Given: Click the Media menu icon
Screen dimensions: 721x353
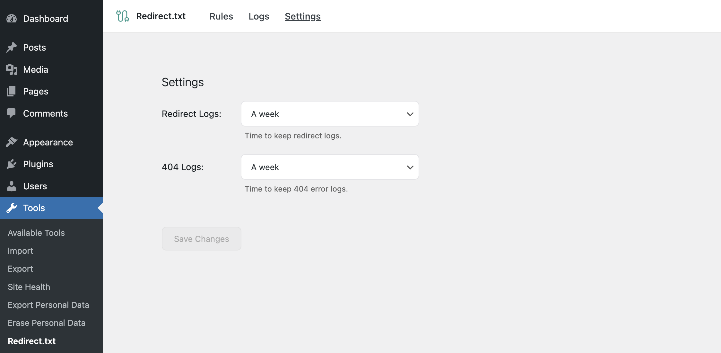Looking at the screenshot, I should [x=12, y=69].
